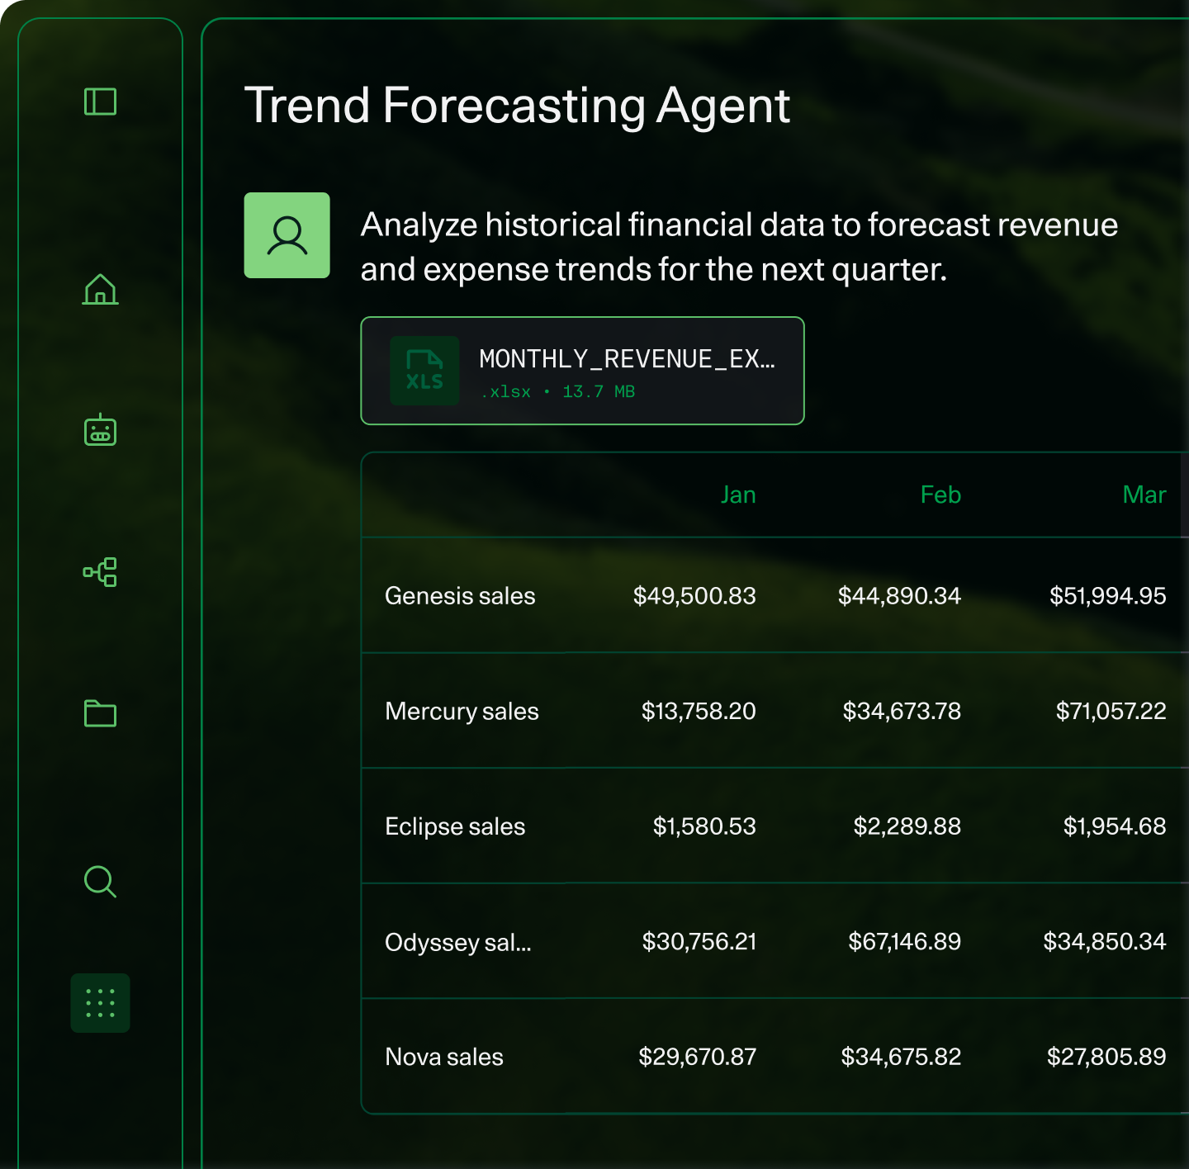
Task: Click the $34,673.78 cell
Action: pyautogui.click(x=902, y=711)
